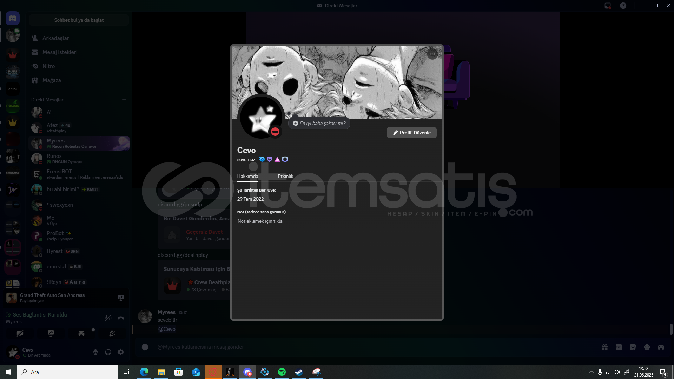Toggle microphone mute in user panel
The height and width of the screenshot is (379, 674).
pyautogui.click(x=95, y=352)
